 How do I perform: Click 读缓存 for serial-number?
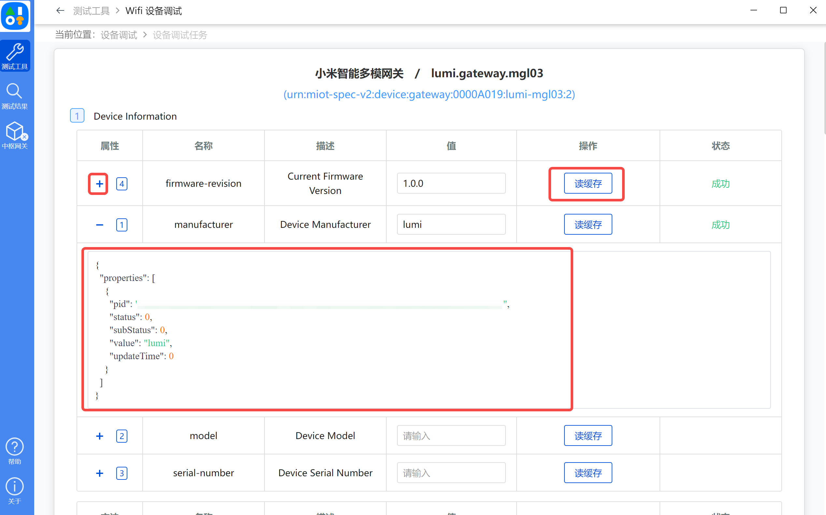tap(588, 473)
